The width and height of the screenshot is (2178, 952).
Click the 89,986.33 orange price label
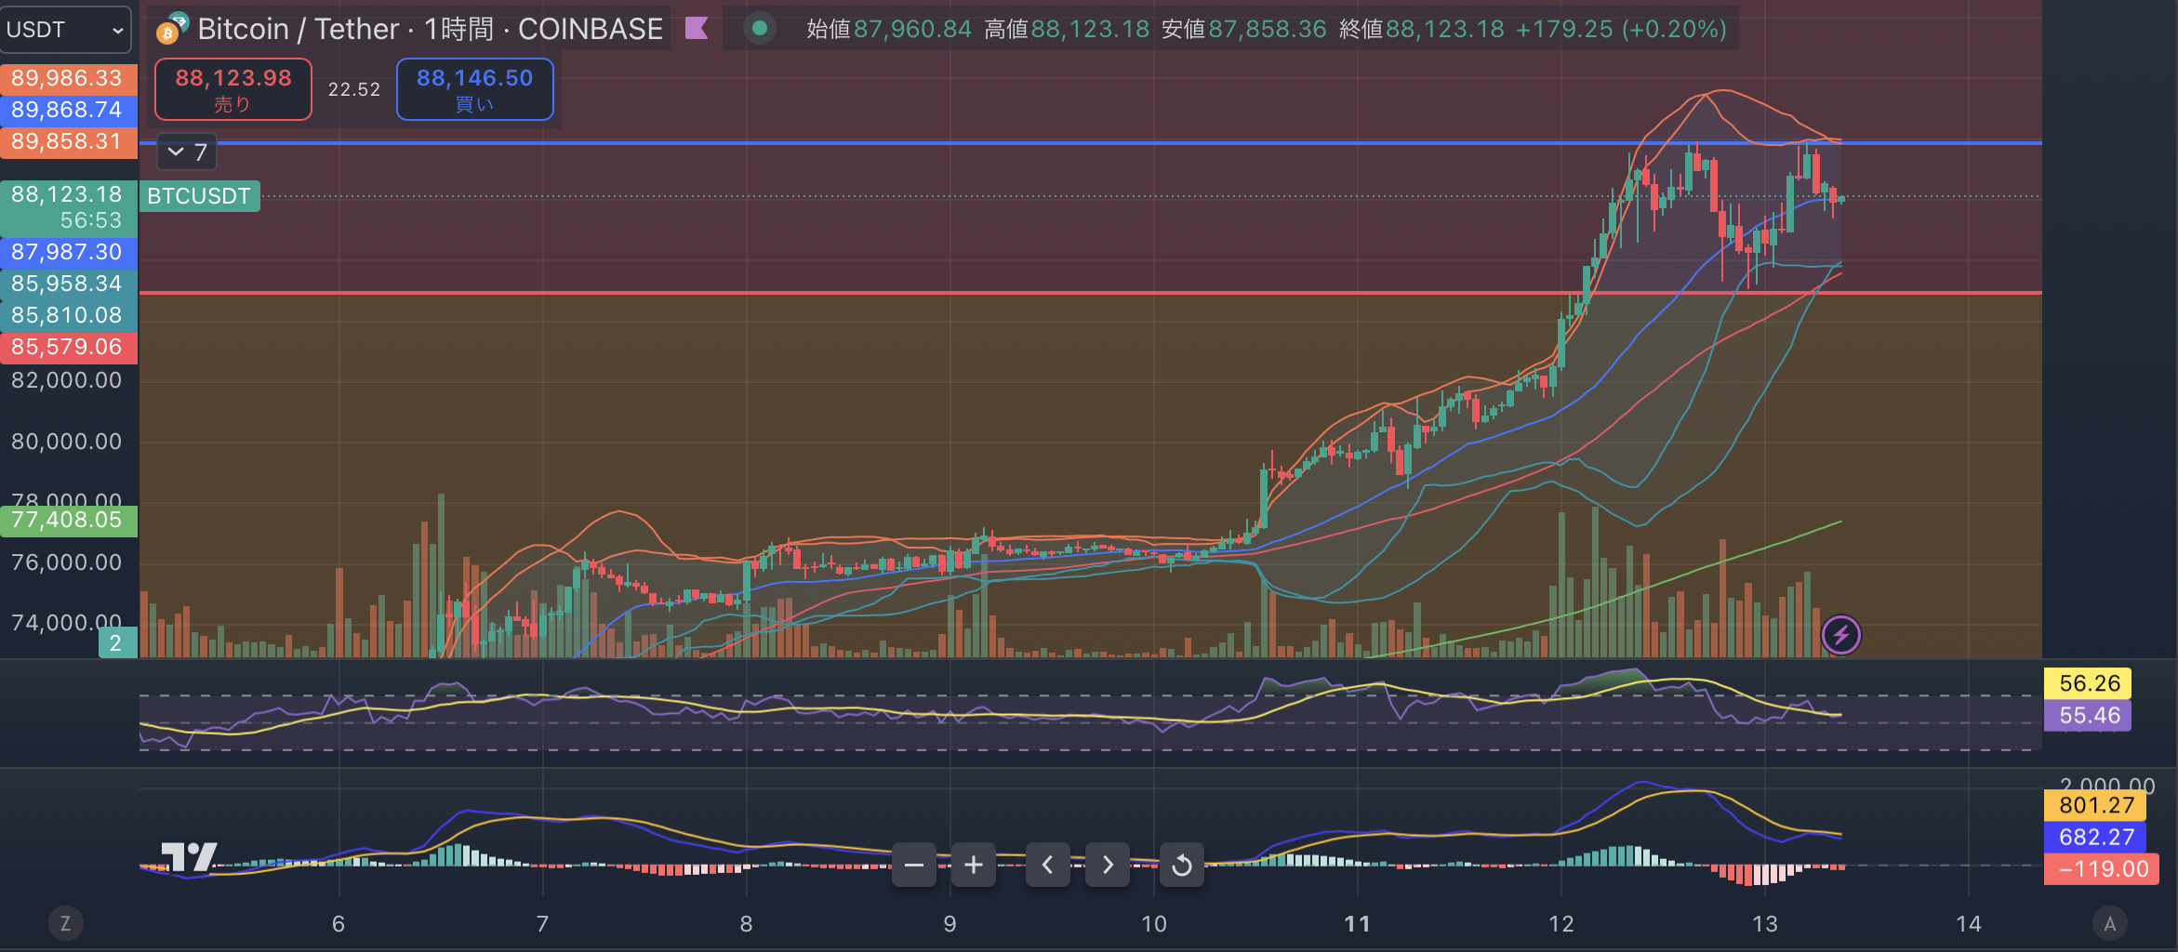[x=68, y=78]
